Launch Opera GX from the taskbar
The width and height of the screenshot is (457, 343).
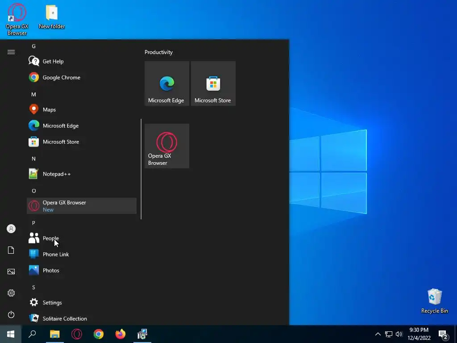click(x=77, y=334)
